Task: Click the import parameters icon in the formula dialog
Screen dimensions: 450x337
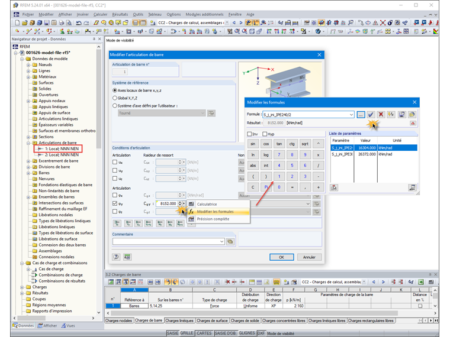Action: 334,187
